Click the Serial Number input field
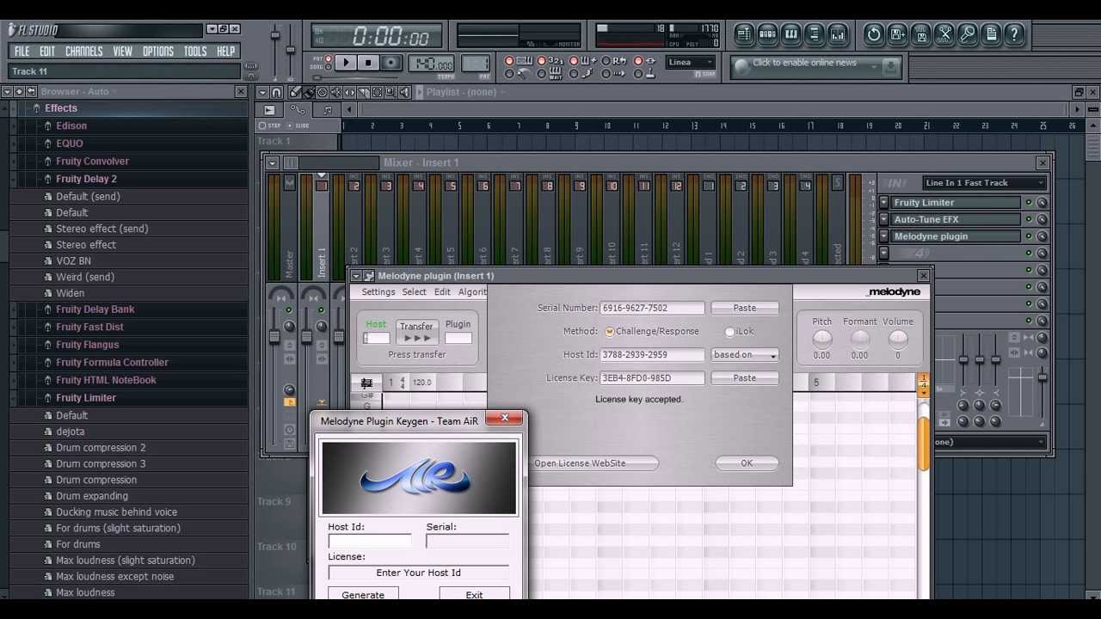 tap(652, 308)
